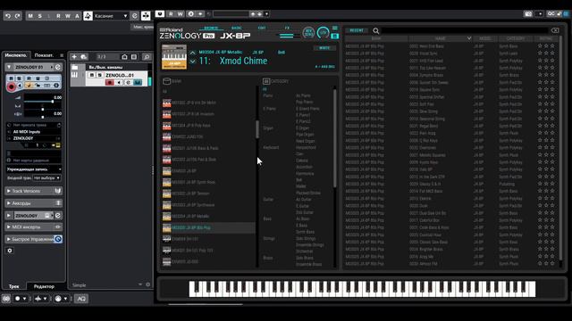Click the house icon in track list header
Viewport: 572px width, 321px height.
(124, 57)
